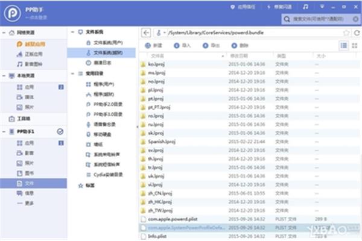Select the zh_CN.lproj folder

click(x=249, y=193)
